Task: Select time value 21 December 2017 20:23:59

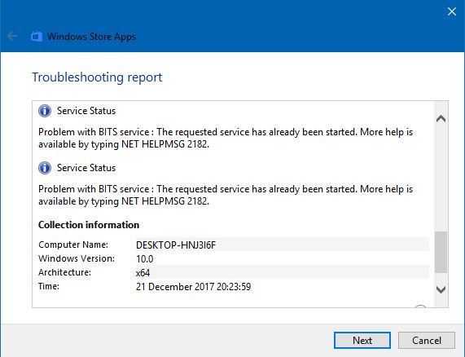Action: pos(193,287)
